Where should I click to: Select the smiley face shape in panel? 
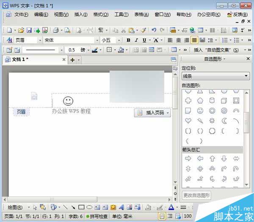tap(200, 111)
